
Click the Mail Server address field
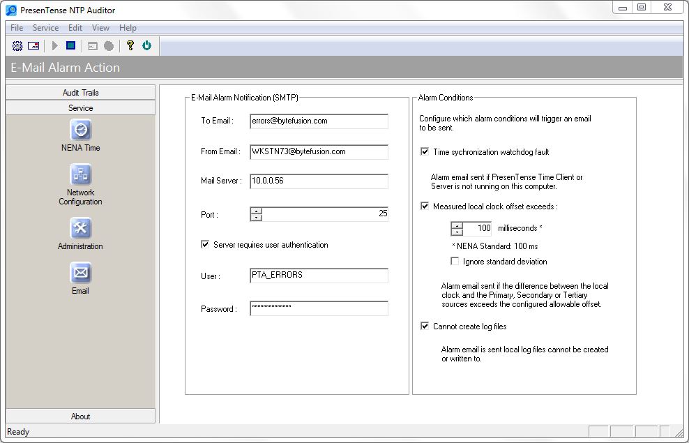[x=319, y=181]
